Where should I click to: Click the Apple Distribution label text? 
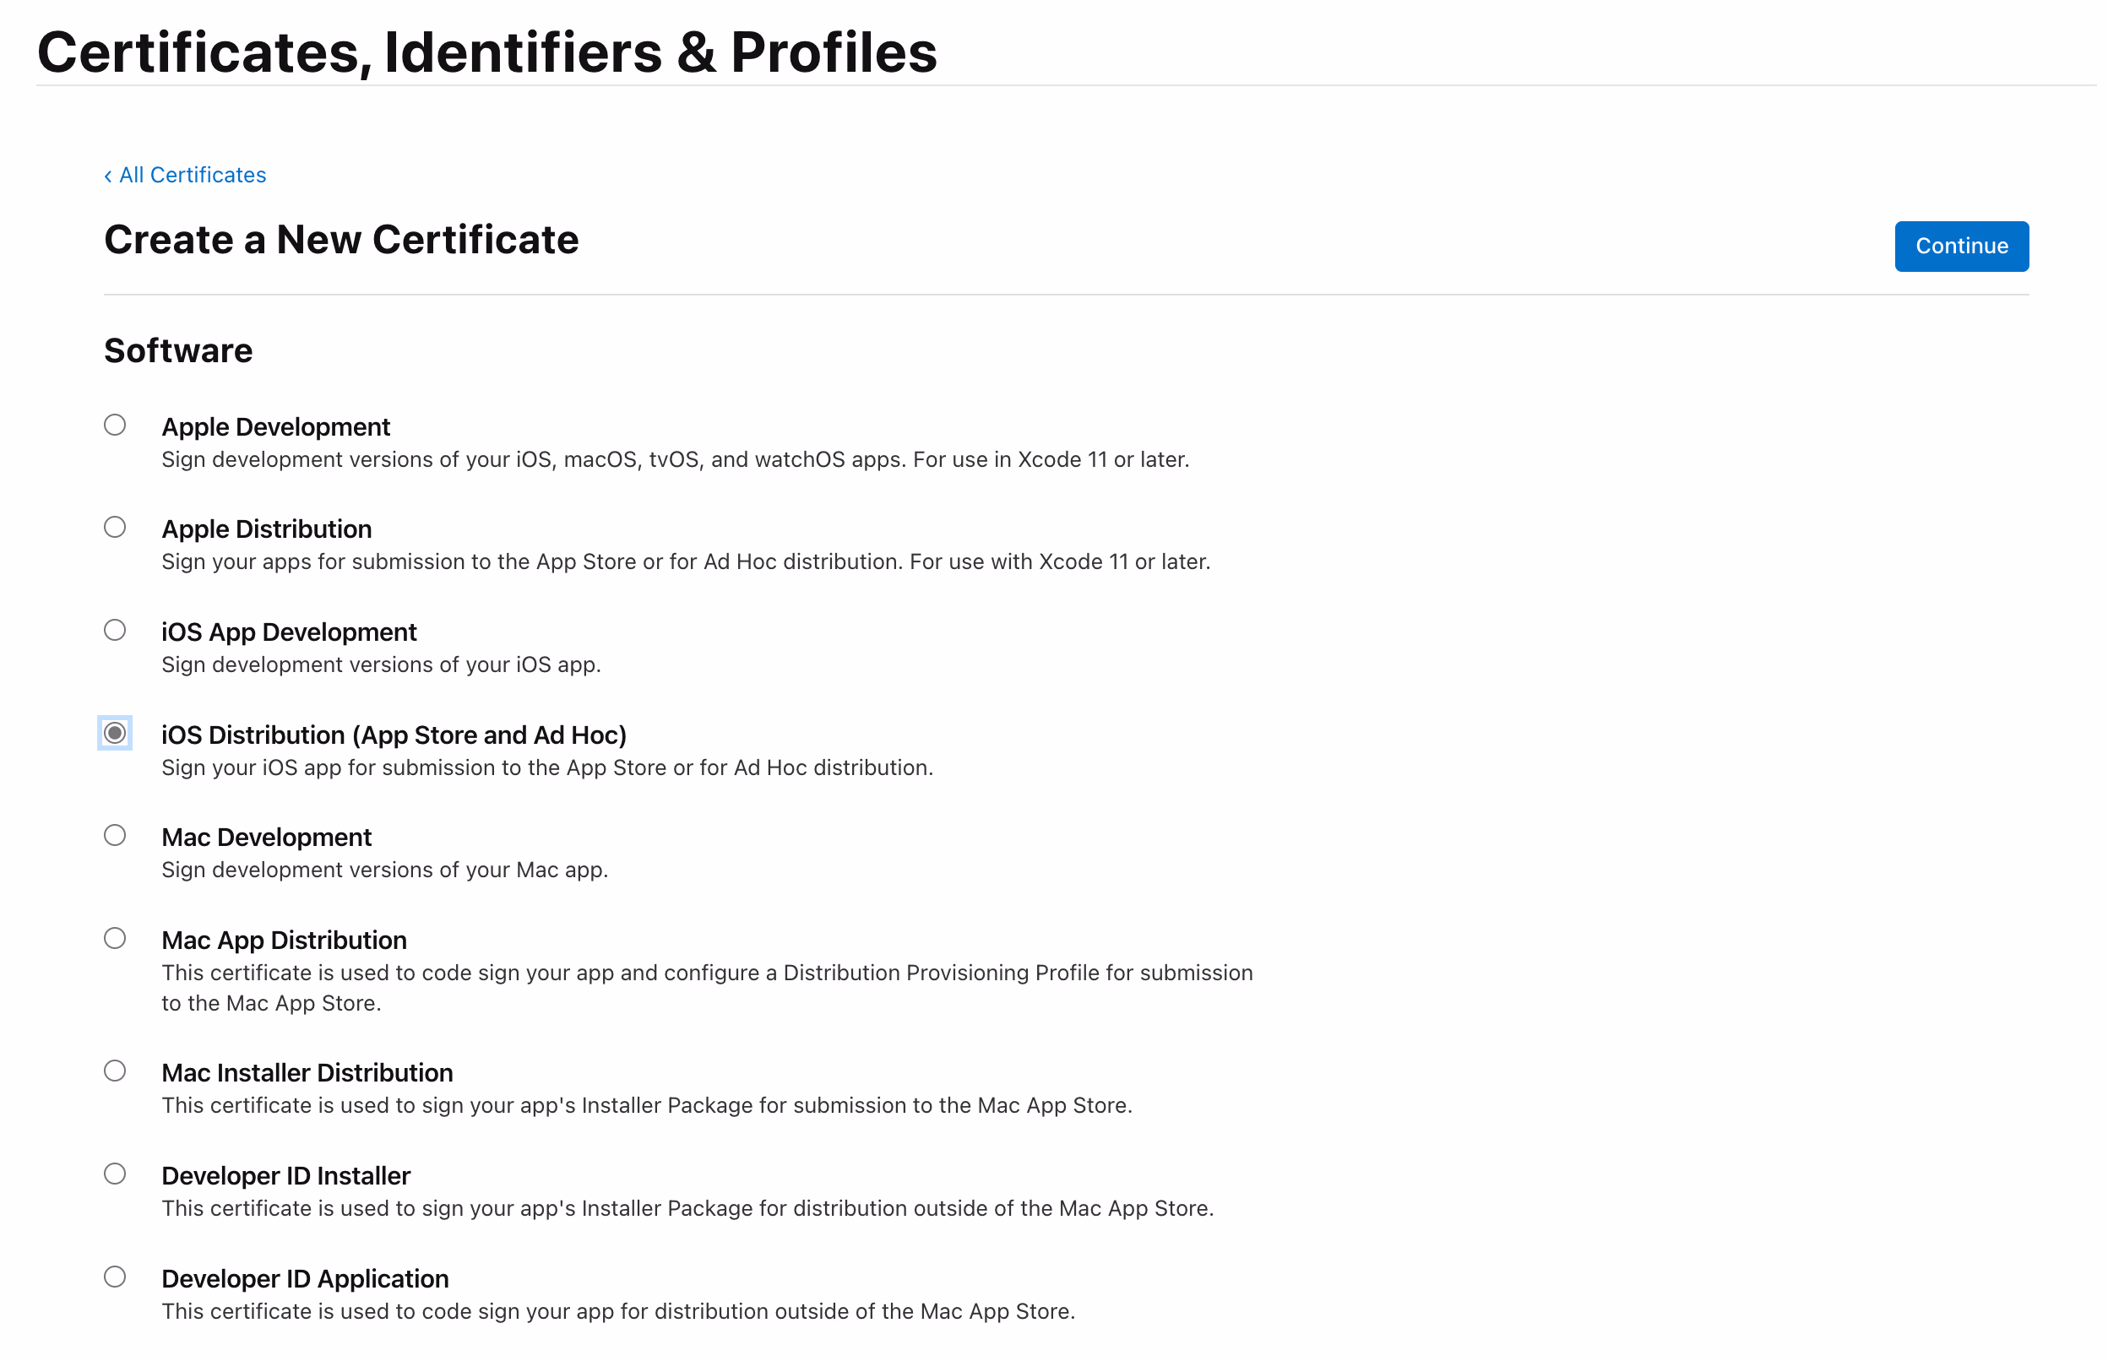point(267,529)
